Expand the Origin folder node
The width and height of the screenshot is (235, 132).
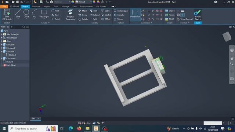click(1, 41)
